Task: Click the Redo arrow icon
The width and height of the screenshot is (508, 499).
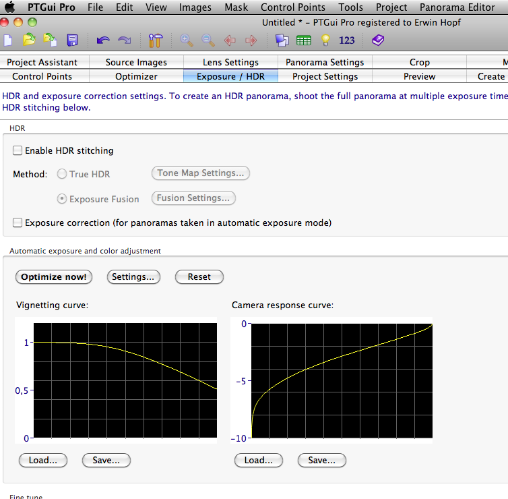Action: (x=125, y=40)
